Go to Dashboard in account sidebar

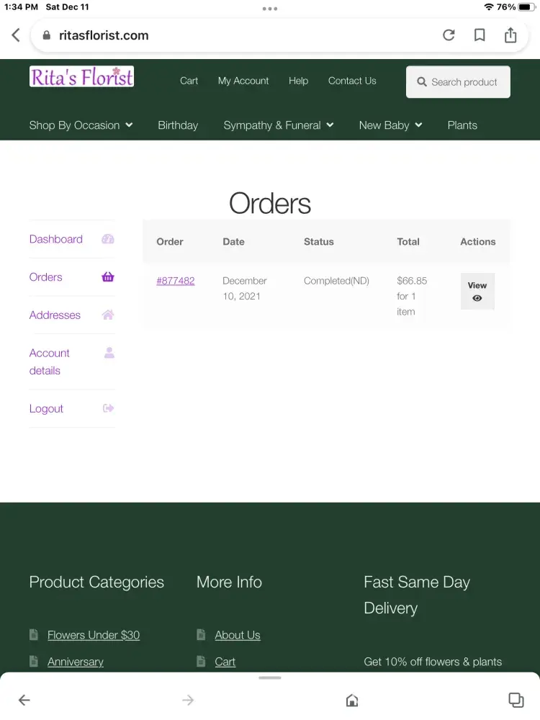coord(56,239)
